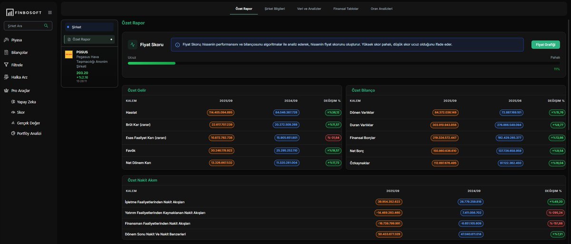Click Finansman Faaliyetlerinden value -16.739.799.991
This screenshot has width=571, height=244.
click(388, 223)
